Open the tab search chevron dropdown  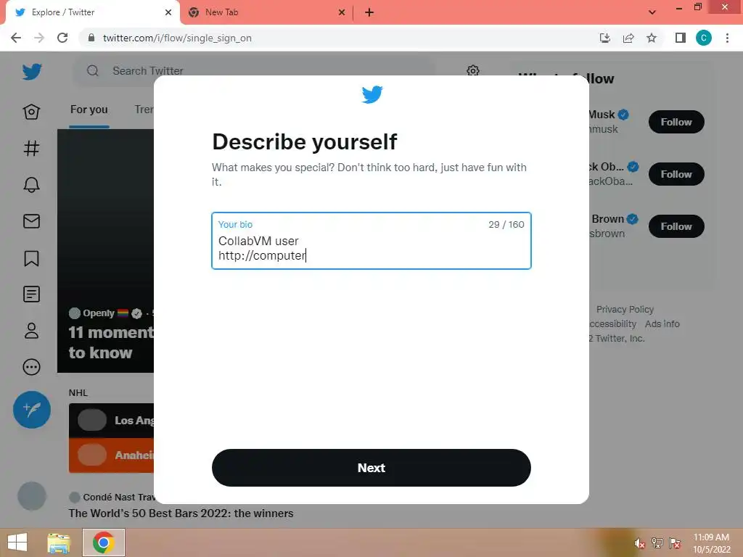(x=652, y=12)
